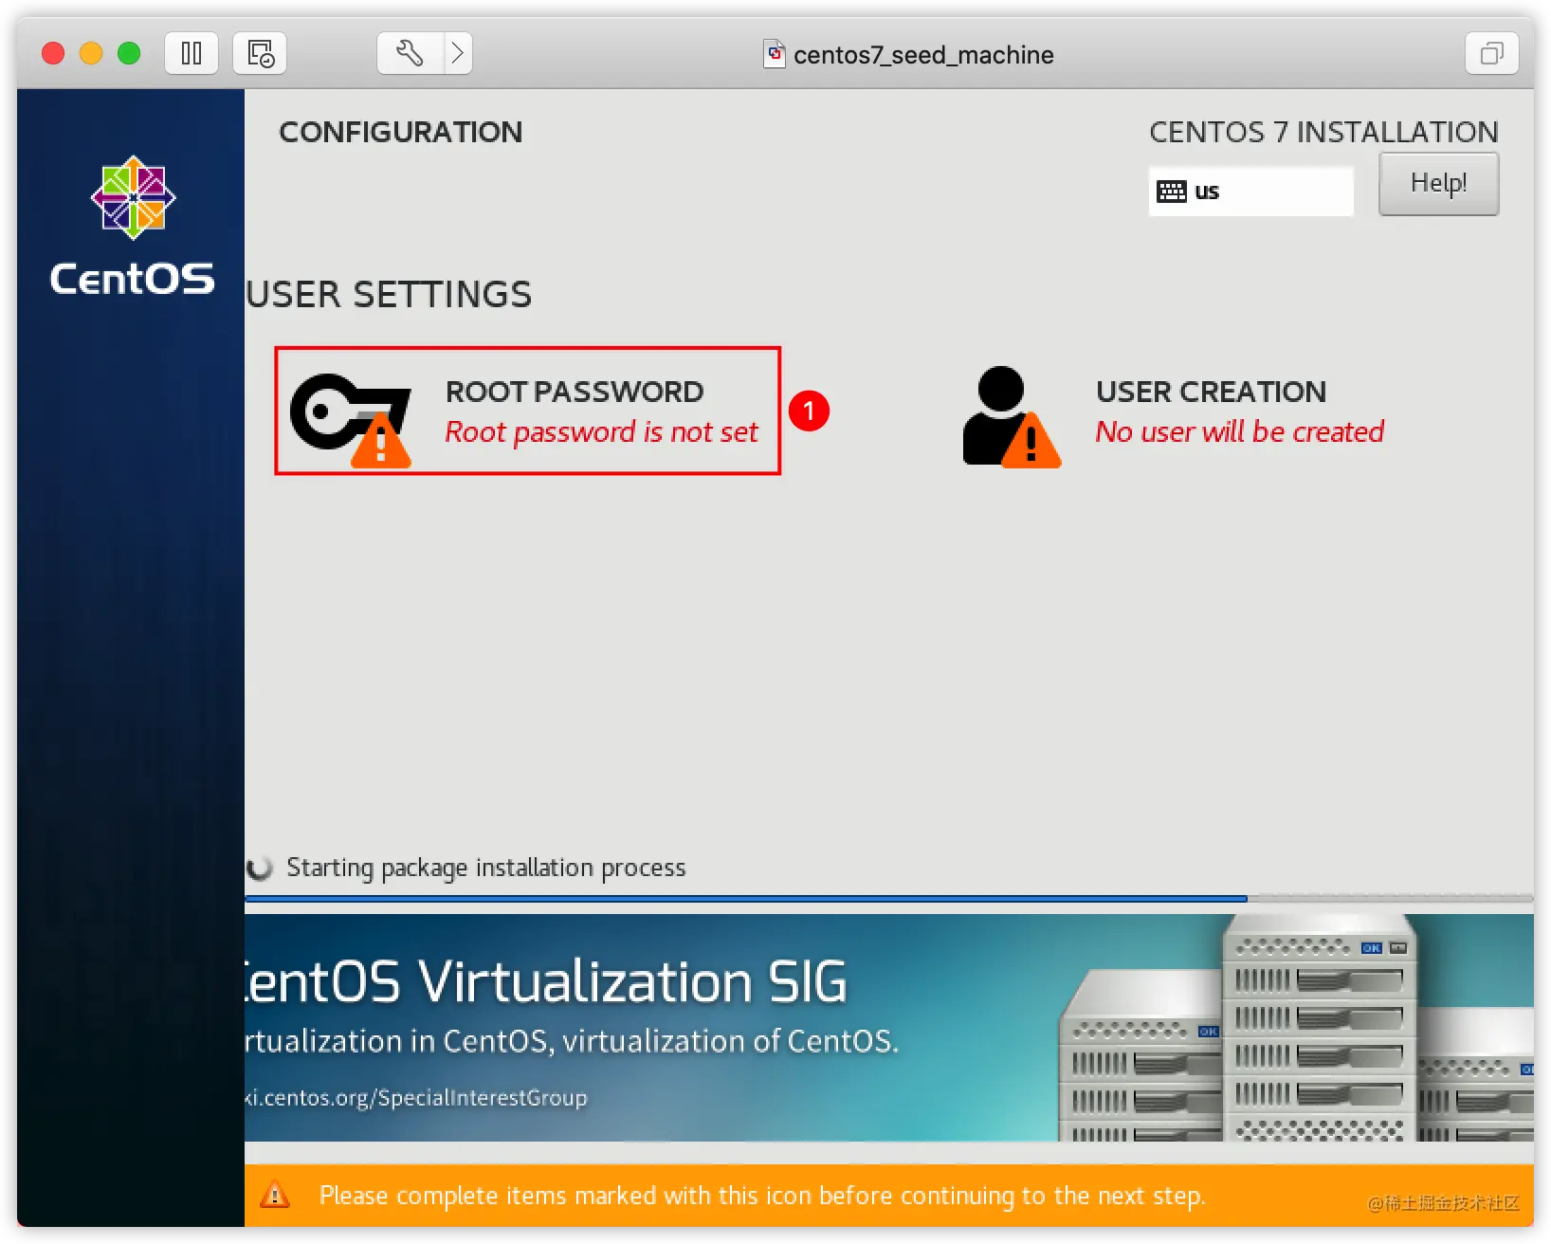Click the keyboard layout icon
Image resolution: width=1551 pixels, height=1244 pixels.
click(x=1172, y=192)
